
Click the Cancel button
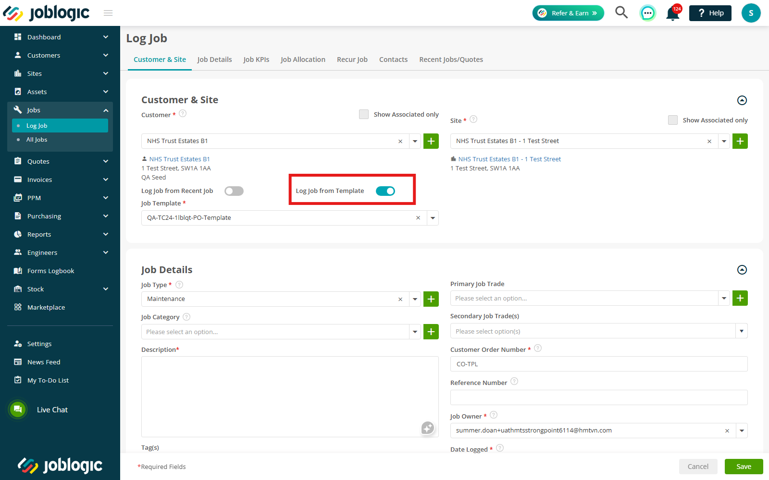click(698, 467)
